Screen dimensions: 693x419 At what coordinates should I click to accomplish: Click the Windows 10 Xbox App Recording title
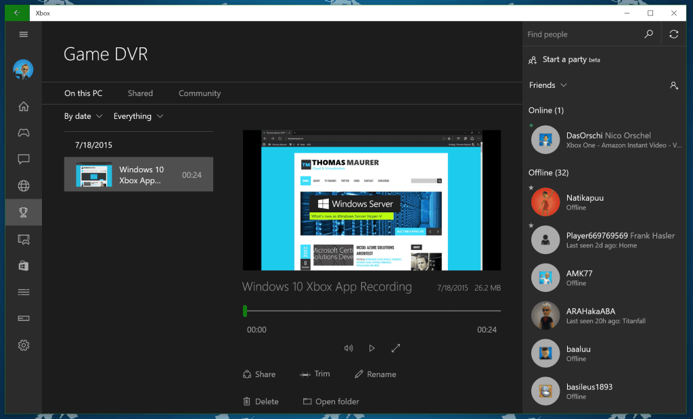(x=327, y=287)
